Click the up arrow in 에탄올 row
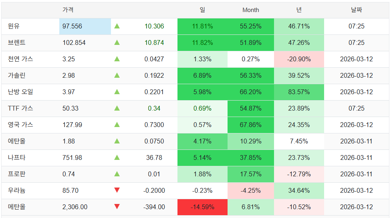This screenshot has width=391, height=218. pyautogui.click(x=117, y=141)
